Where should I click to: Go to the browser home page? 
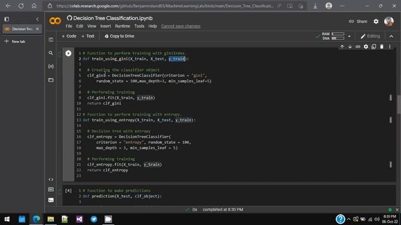pyautogui.click(x=34, y=6)
